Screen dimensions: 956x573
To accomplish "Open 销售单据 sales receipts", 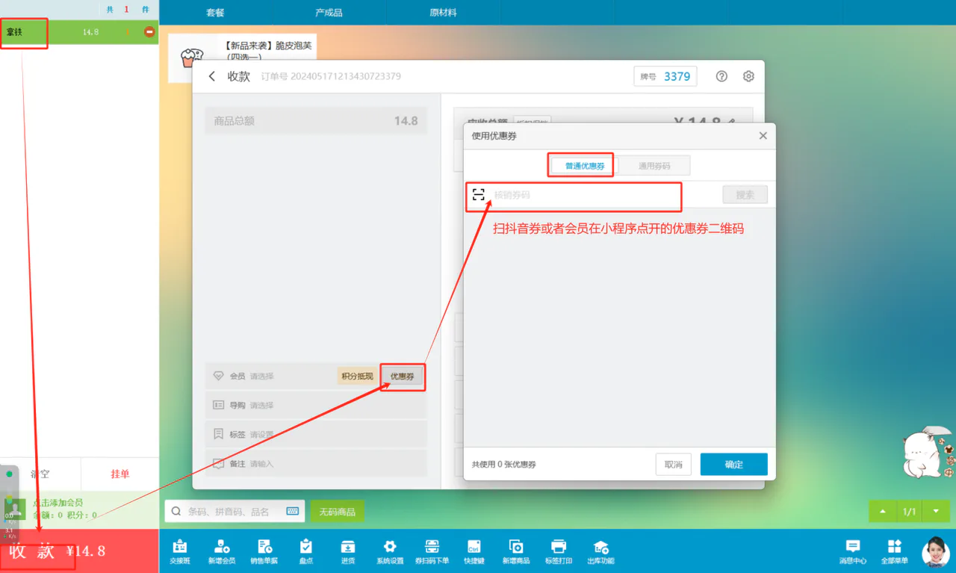I will 264,551.
